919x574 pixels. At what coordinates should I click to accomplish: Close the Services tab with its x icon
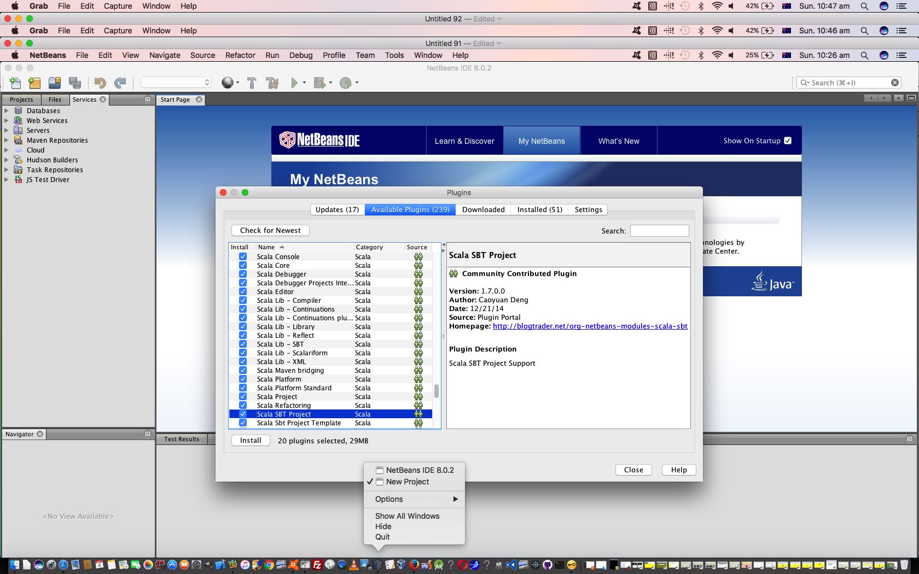click(103, 99)
